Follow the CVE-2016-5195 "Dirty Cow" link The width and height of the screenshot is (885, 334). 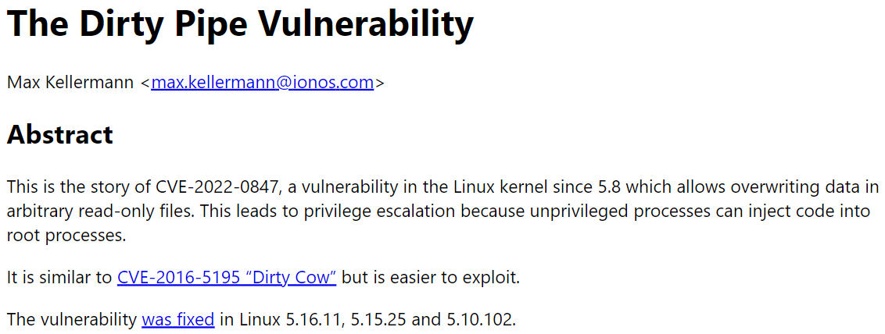click(227, 278)
